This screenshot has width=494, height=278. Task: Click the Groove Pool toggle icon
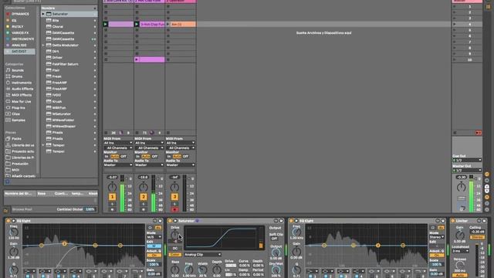6,211
